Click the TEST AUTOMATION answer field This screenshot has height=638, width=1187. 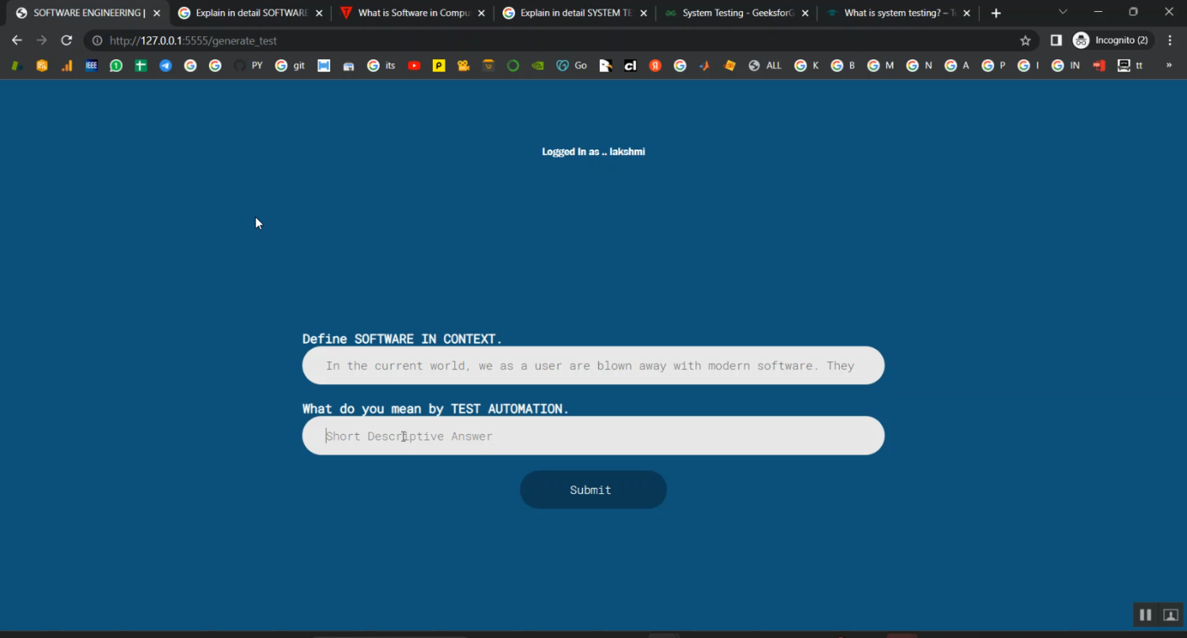(x=593, y=436)
